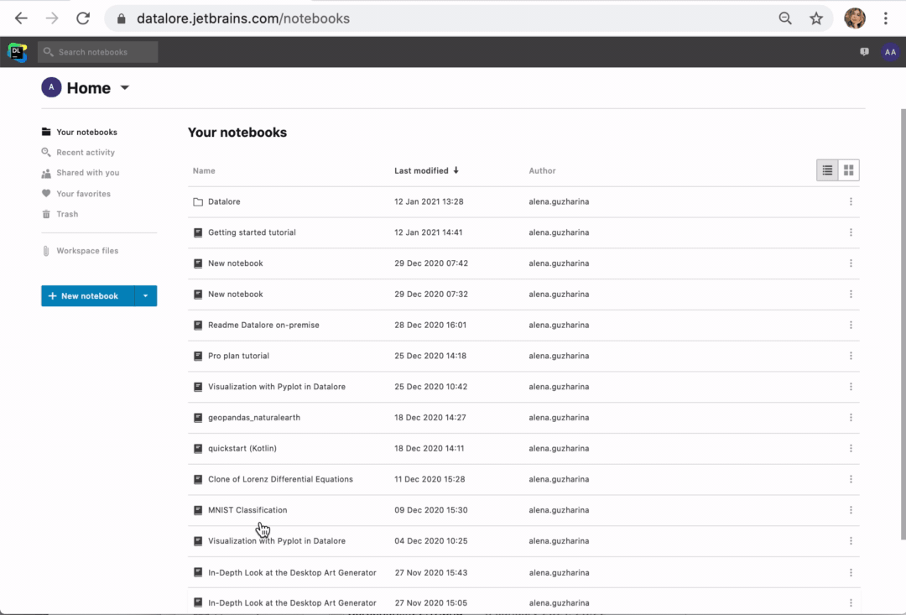The image size is (906, 615).
Task: Open browser zoom magnifier icon
Action: click(784, 18)
